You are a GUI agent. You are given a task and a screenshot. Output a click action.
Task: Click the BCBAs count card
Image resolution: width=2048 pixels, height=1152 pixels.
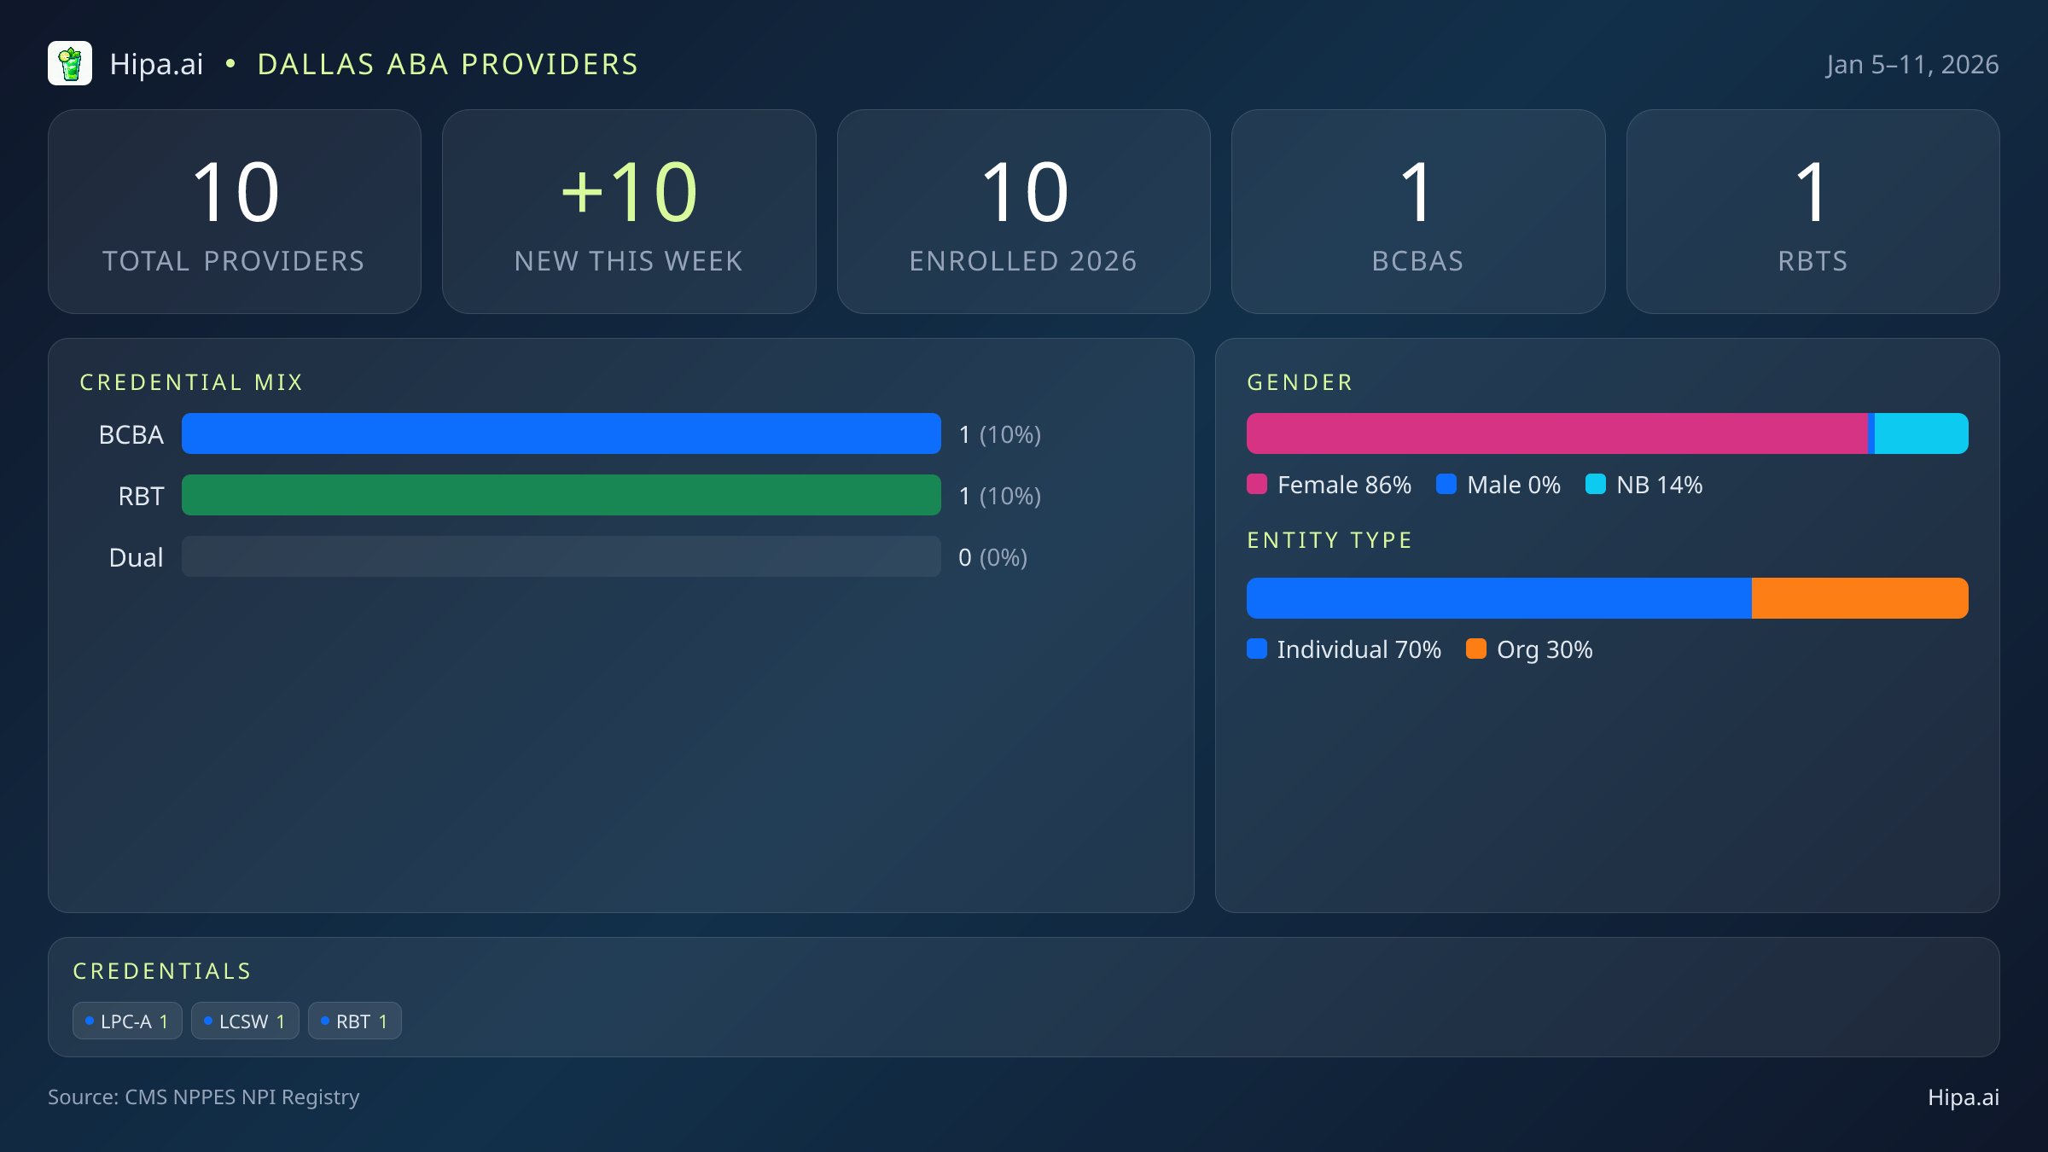tap(1418, 211)
